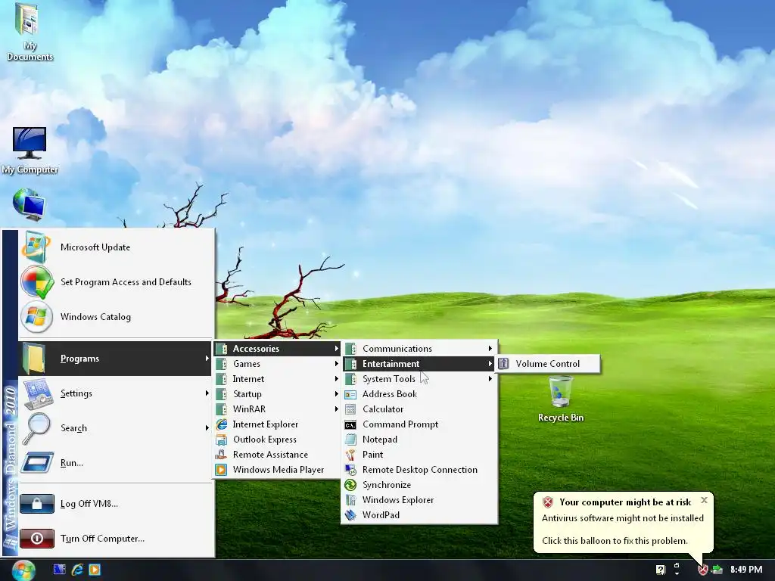Click the Calculator icon in Accessories
The height and width of the screenshot is (581, 775).
350,409
